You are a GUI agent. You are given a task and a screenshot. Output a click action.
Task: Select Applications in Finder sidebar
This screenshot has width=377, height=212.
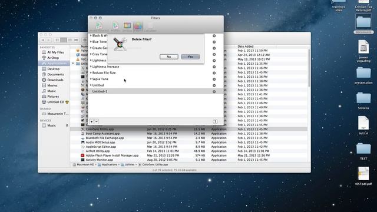(x=54, y=63)
